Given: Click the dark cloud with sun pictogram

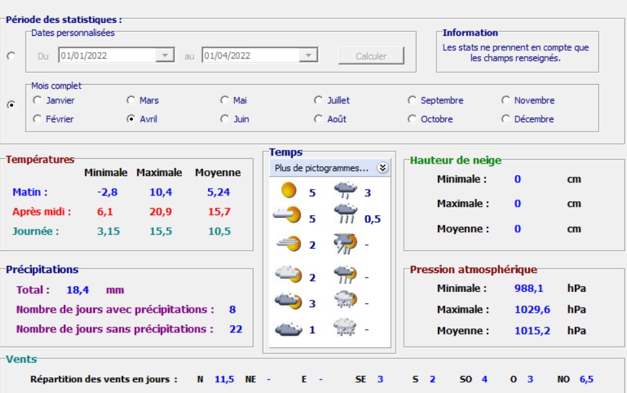Looking at the screenshot, I should click(288, 301).
